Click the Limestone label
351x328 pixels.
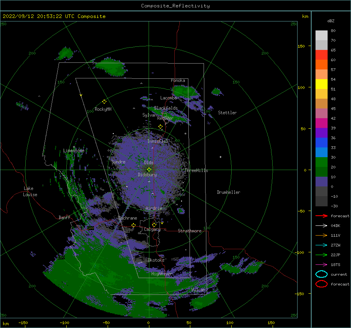[74, 151]
